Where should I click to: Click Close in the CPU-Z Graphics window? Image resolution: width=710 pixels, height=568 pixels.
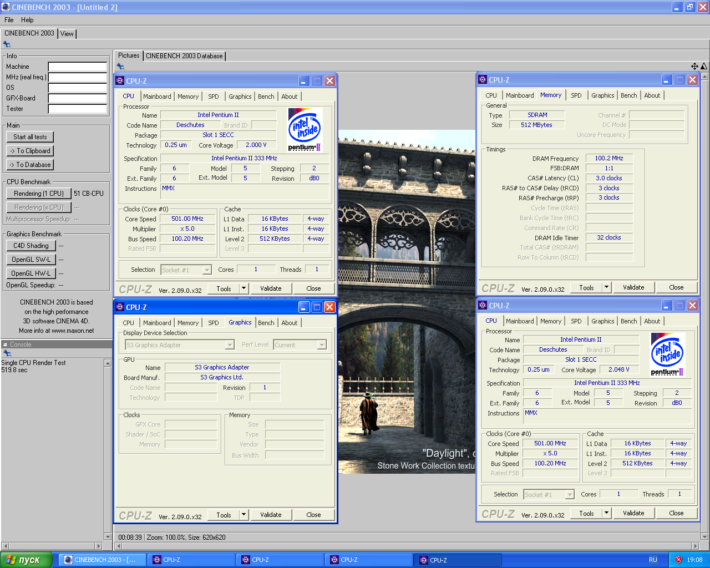pos(313,515)
